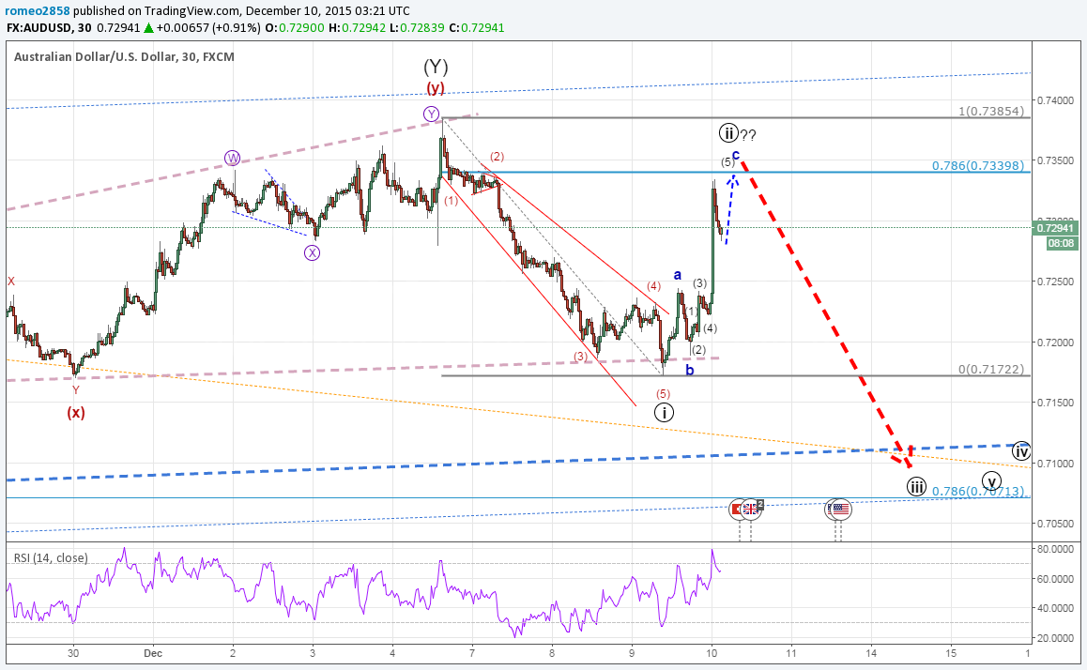This screenshot has height=670, width=1087.
Task: Click the 0.73500 price axis label
Action: [1056, 160]
